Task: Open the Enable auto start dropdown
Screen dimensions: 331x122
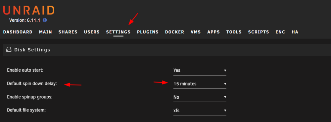Action: 200,70
